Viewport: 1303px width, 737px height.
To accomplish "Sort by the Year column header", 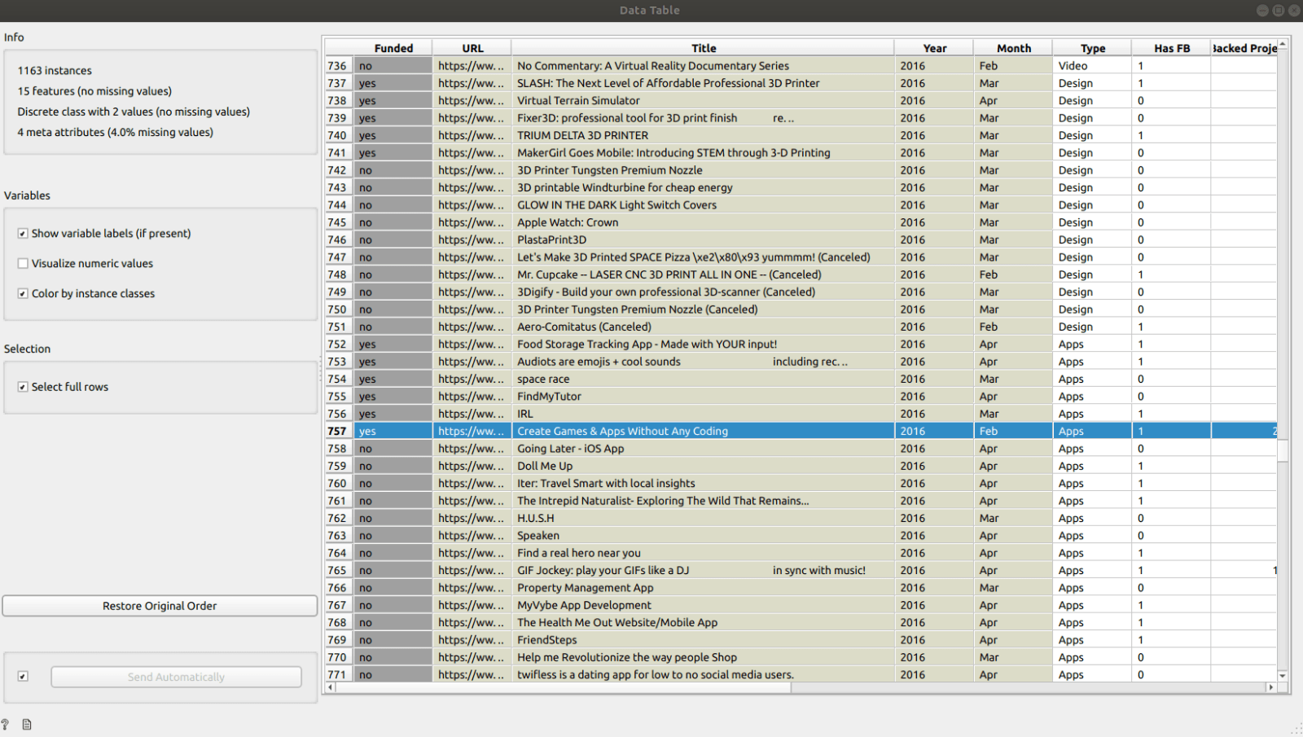I will click(x=934, y=48).
